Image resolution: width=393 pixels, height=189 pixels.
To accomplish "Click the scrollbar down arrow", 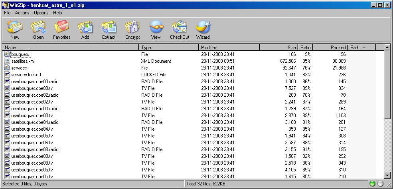I will coord(387,175).
